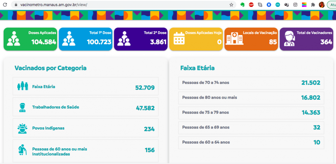Select the blue Total 1ª Dose card
The width and height of the screenshot is (336, 164).
(x=86, y=39)
